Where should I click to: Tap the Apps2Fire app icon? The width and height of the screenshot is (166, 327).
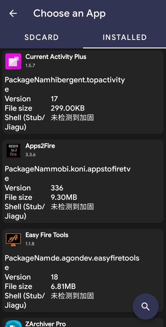(x=13, y=151)
